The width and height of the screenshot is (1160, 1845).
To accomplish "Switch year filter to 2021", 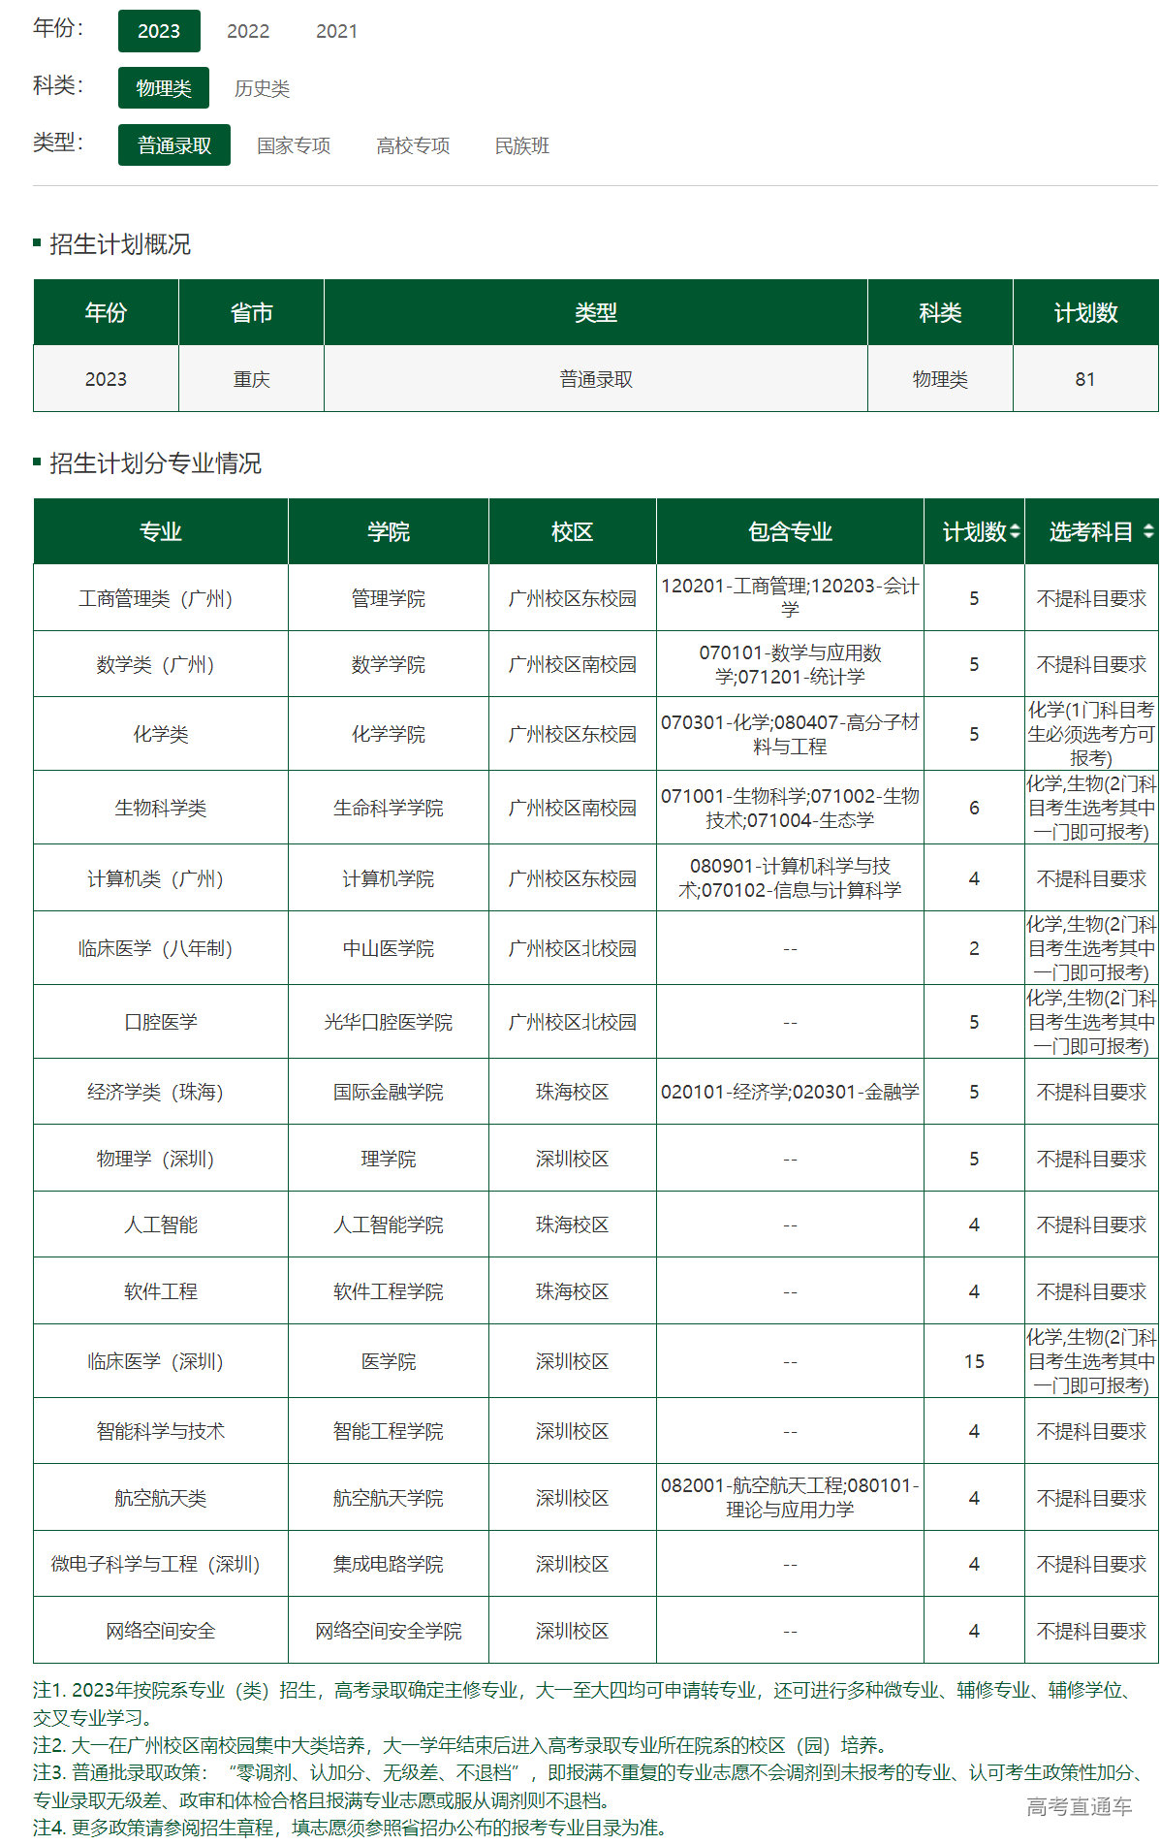I will [336, 31].
